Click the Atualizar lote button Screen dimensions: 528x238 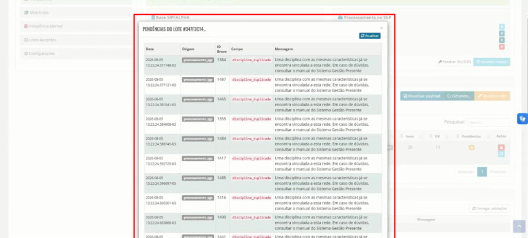[x=492, y=96]
